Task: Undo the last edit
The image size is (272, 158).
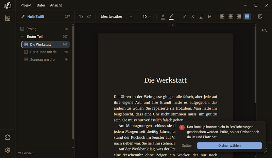Action: (x=81, y=16)
